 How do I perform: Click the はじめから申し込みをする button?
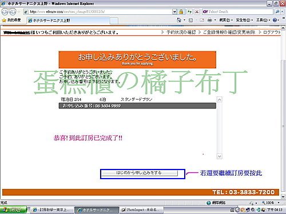(x=140, y=173)
